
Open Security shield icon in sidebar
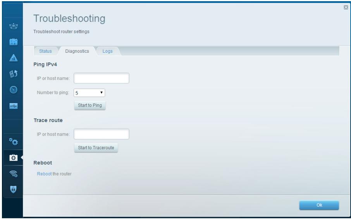pos(14,190)
